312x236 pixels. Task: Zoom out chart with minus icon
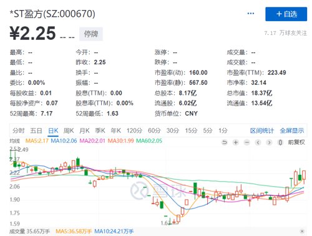pyautogui.click(x=247, y=142)
